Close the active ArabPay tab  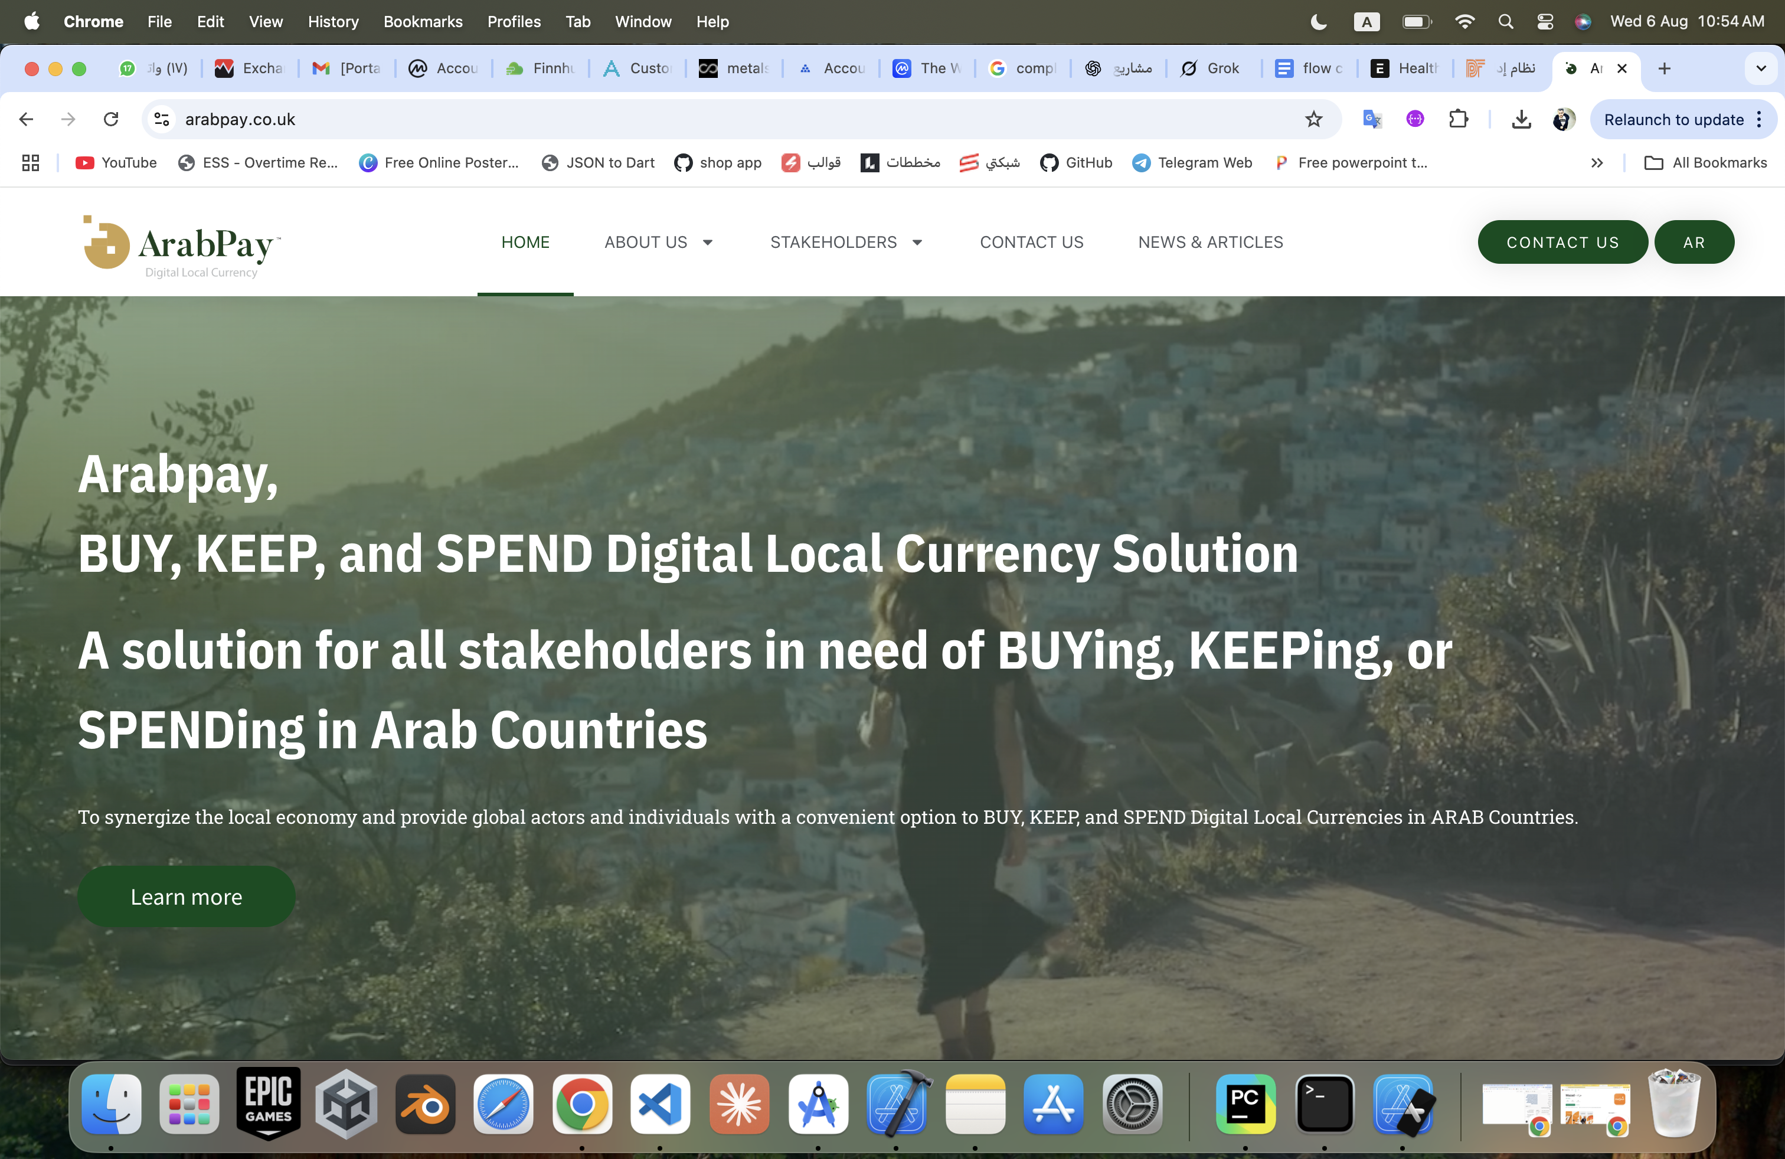tap(1621, 69)
